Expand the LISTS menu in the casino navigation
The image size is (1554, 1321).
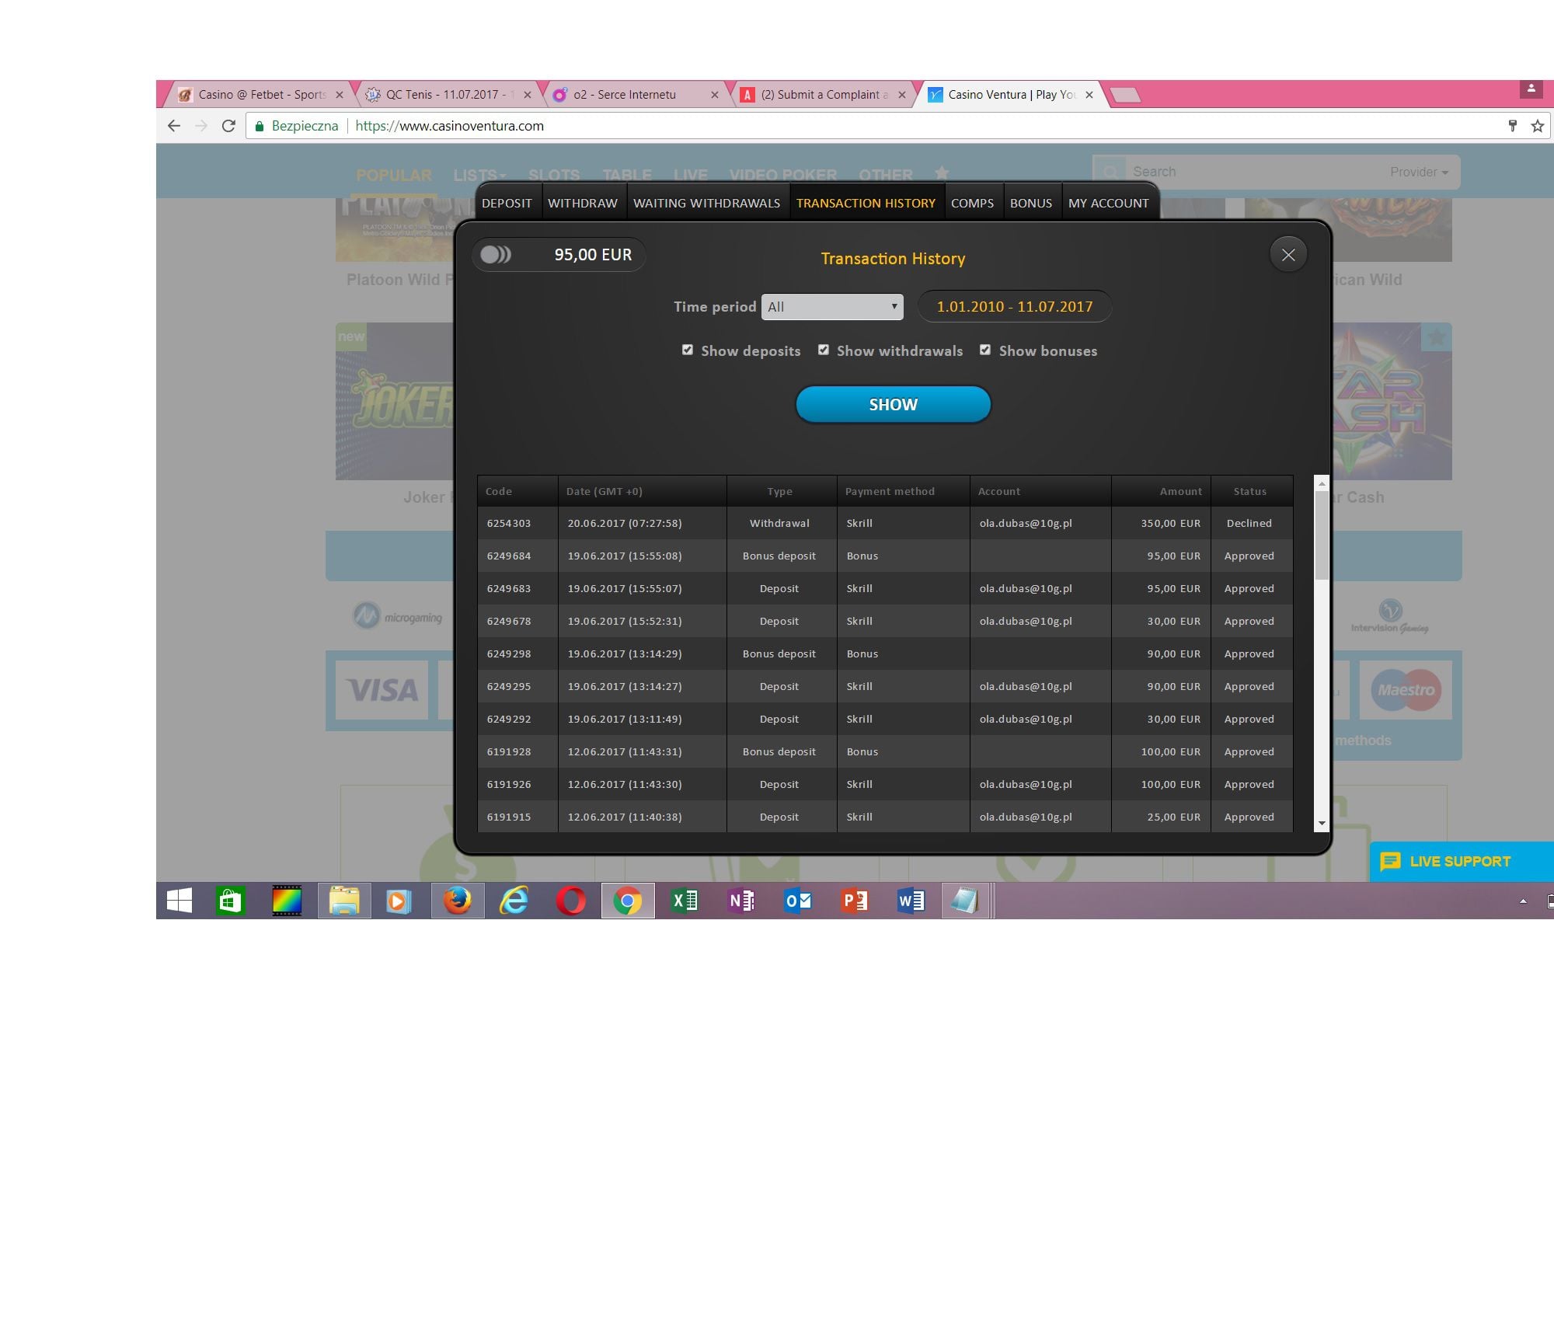click(x=479, y=175)
